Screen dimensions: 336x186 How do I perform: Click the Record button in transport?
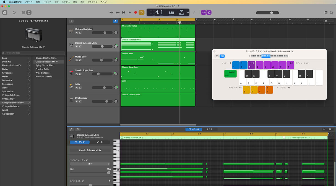coord(136,12)
